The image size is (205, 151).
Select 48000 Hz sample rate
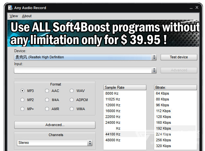click(125, 140)
